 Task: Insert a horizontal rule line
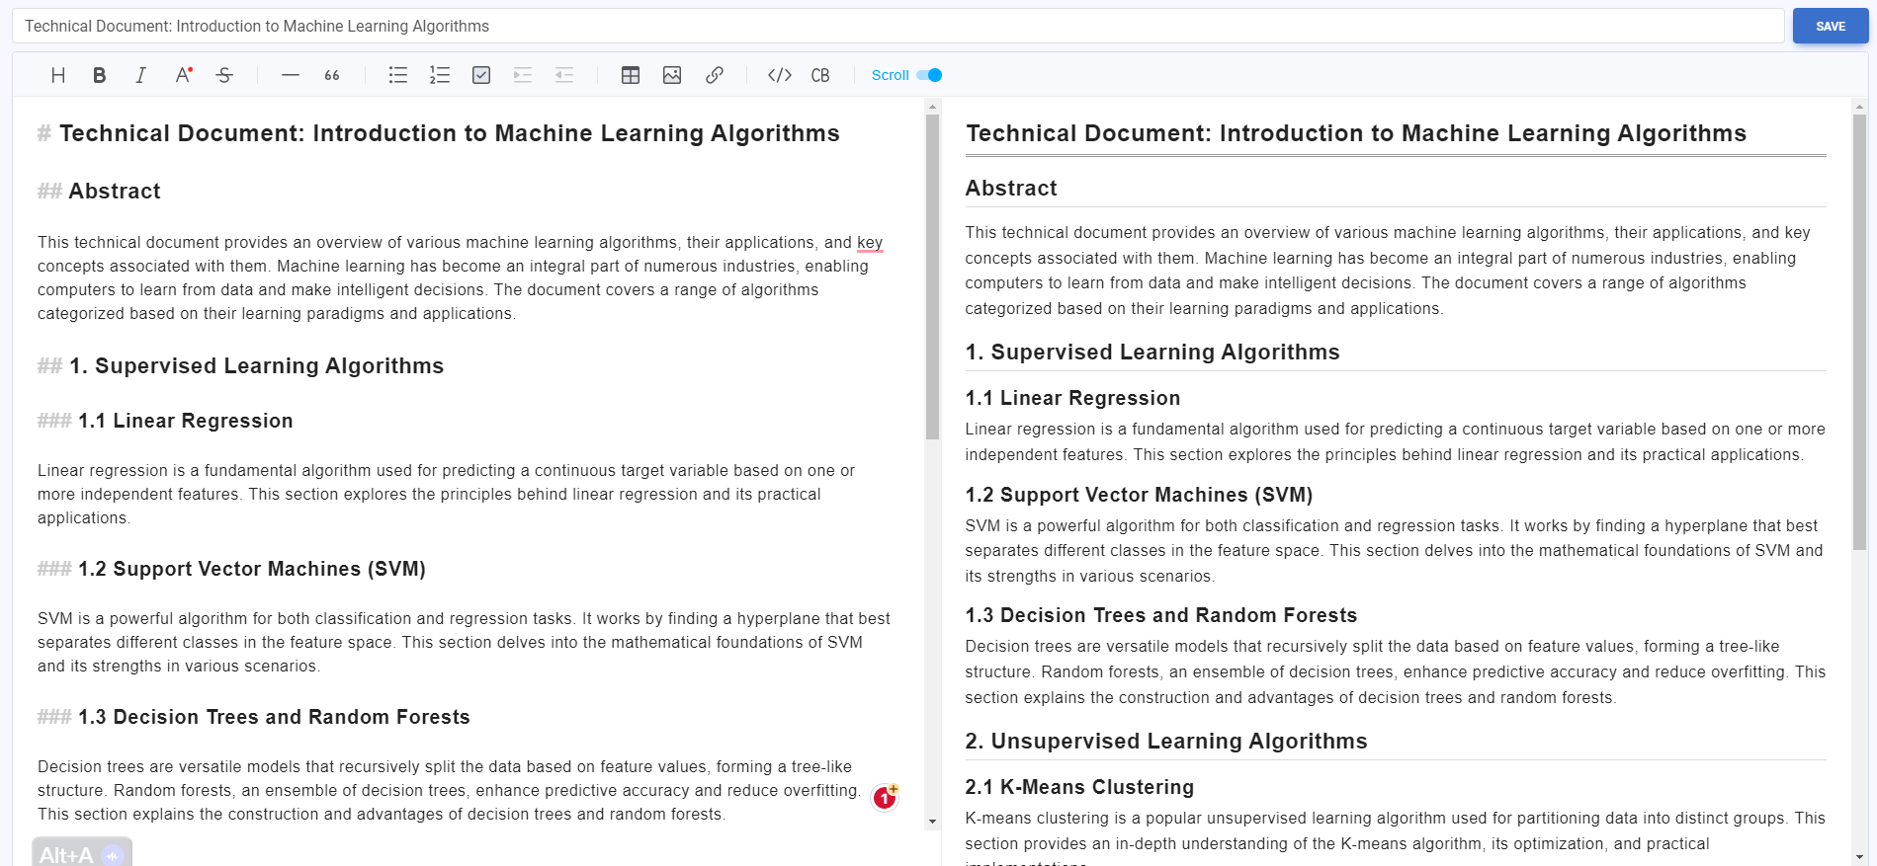pos(291,75)
